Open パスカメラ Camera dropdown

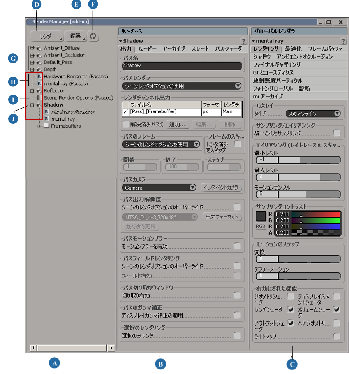click(x=159, y=188)
